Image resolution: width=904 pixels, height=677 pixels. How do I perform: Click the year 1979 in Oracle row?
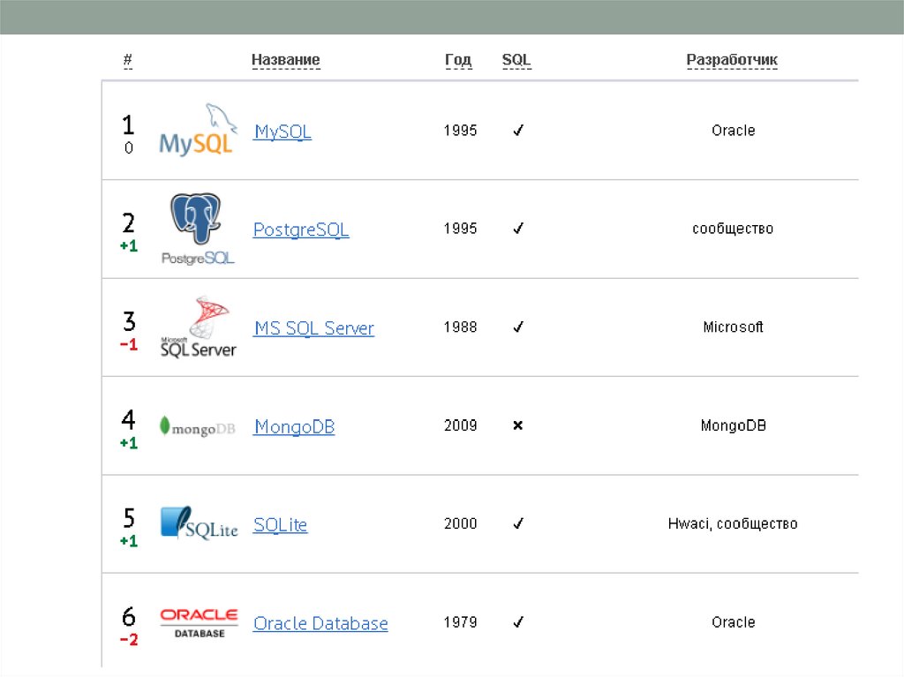(x=460, y=622)
